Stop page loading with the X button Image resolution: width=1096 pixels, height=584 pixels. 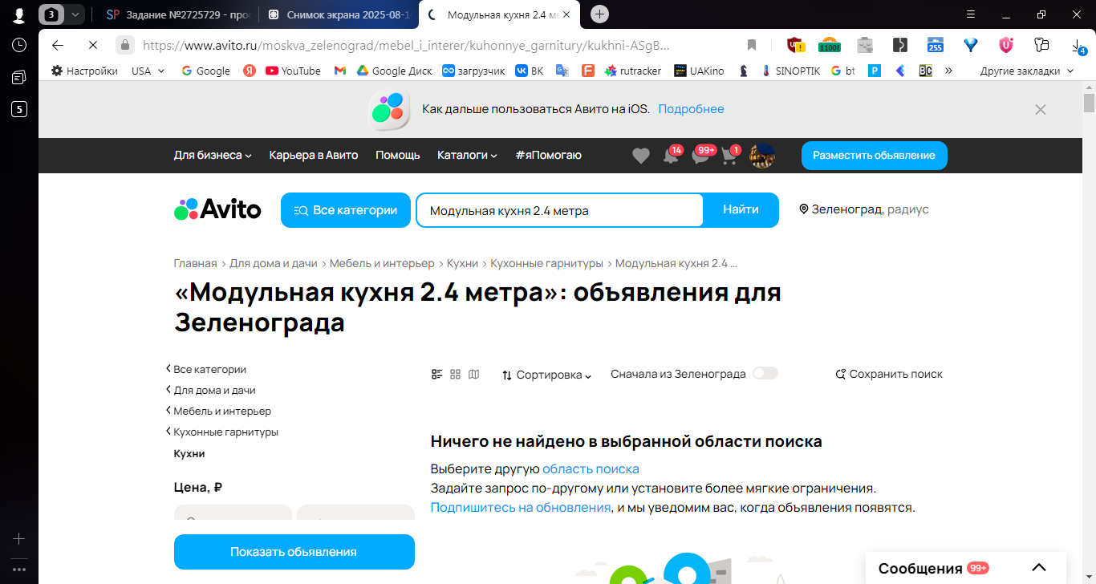92,45
